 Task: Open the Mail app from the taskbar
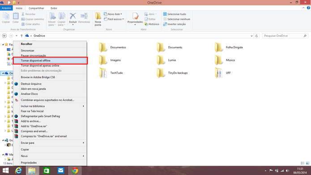point(61,171)
